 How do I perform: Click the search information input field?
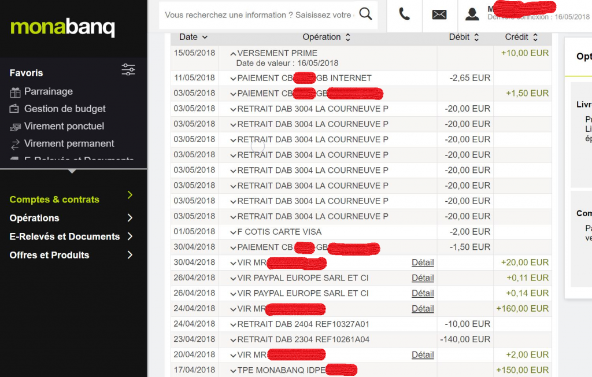point(260,15)
